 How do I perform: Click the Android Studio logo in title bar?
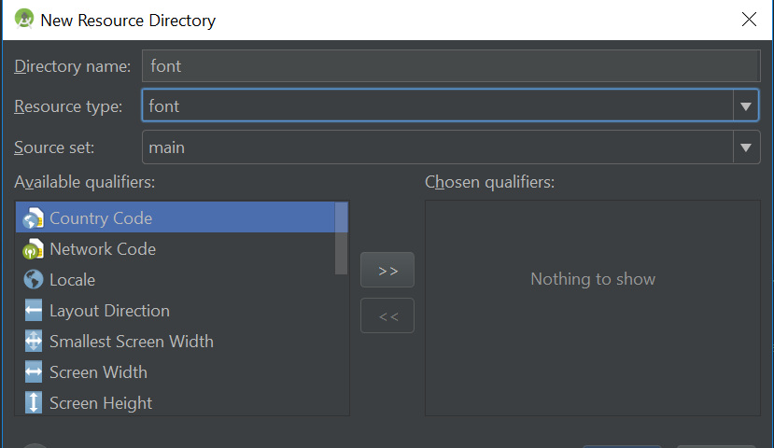pyautogui.click(x=23, y=20)
